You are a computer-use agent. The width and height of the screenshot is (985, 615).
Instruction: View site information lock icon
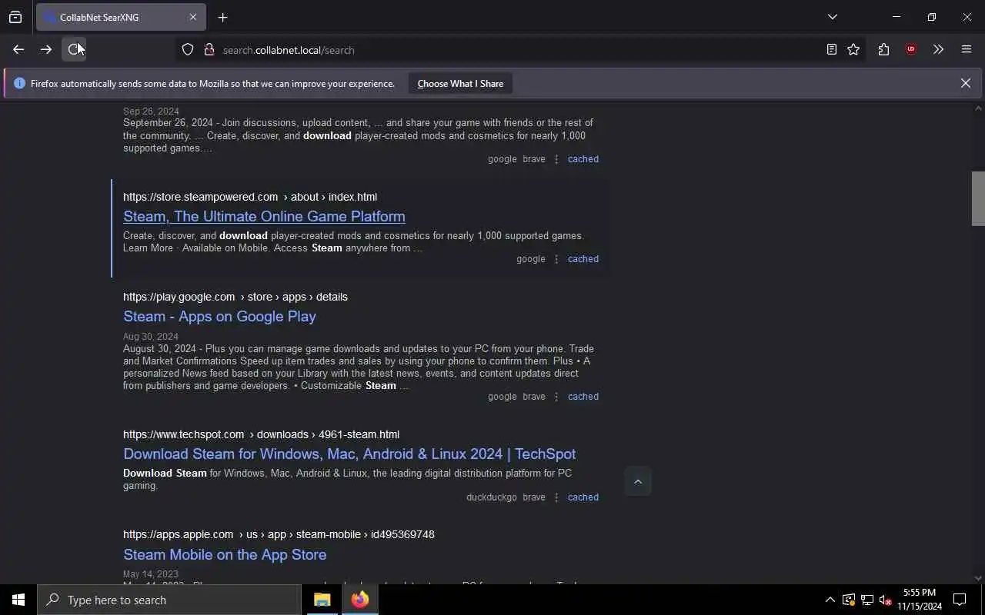[x=209, y=50]
